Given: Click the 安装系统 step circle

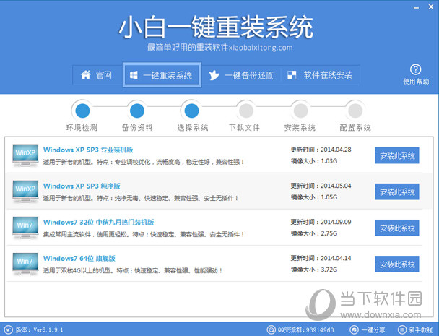Looking at the screenshot, I should tap(301, 111).
